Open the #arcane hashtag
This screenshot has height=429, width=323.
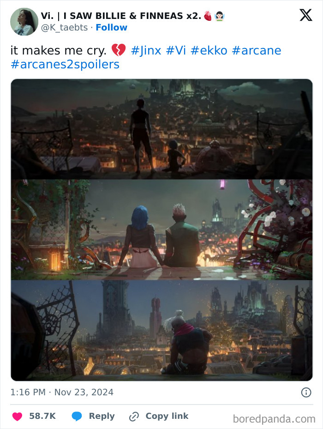pyautogui.click(x=257, y=51)
